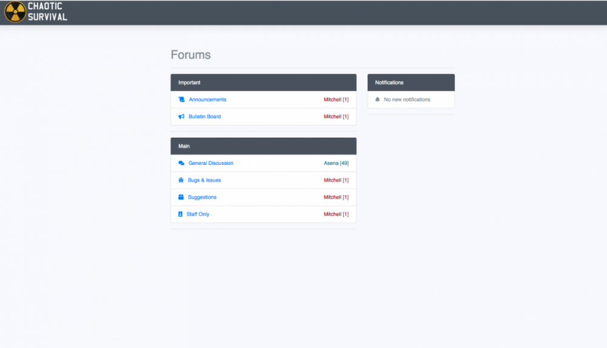Go to the General Discussion forum
607x348 pixels.
point(211,163)
